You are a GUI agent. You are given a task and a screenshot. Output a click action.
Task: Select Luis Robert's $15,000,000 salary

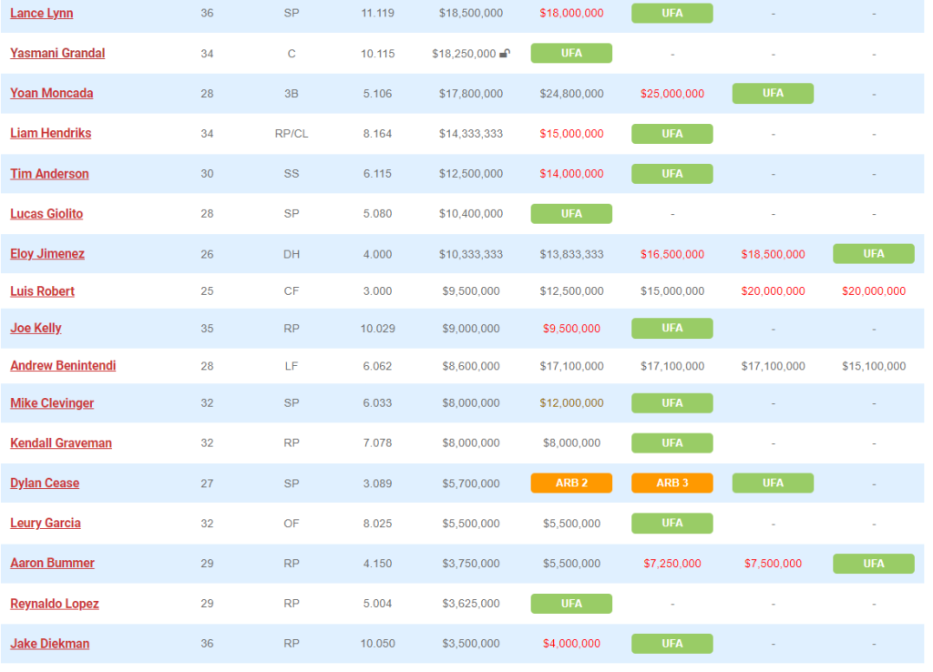[x=672, y=291]
